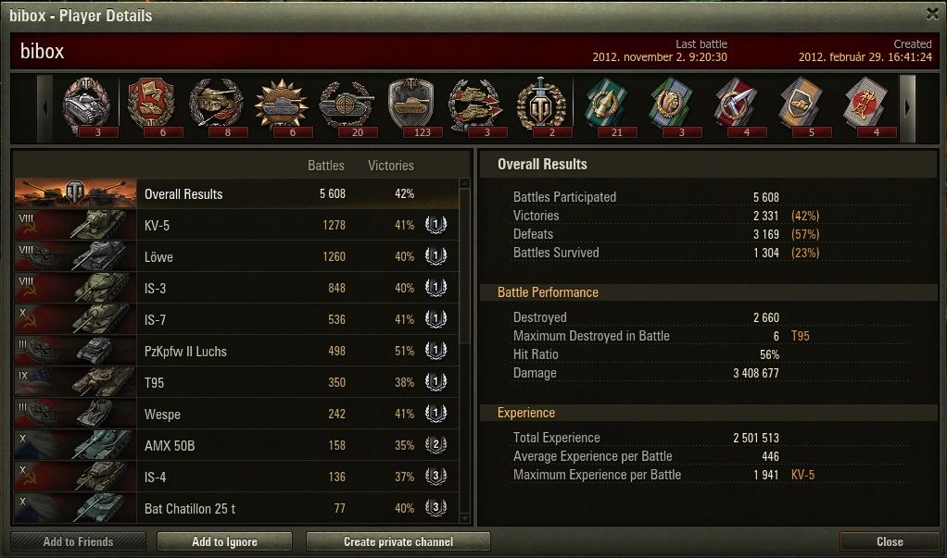The width and height of the screenshot is (947, 558).
Task: Show previous medals with left arrow
Action: 45,108
